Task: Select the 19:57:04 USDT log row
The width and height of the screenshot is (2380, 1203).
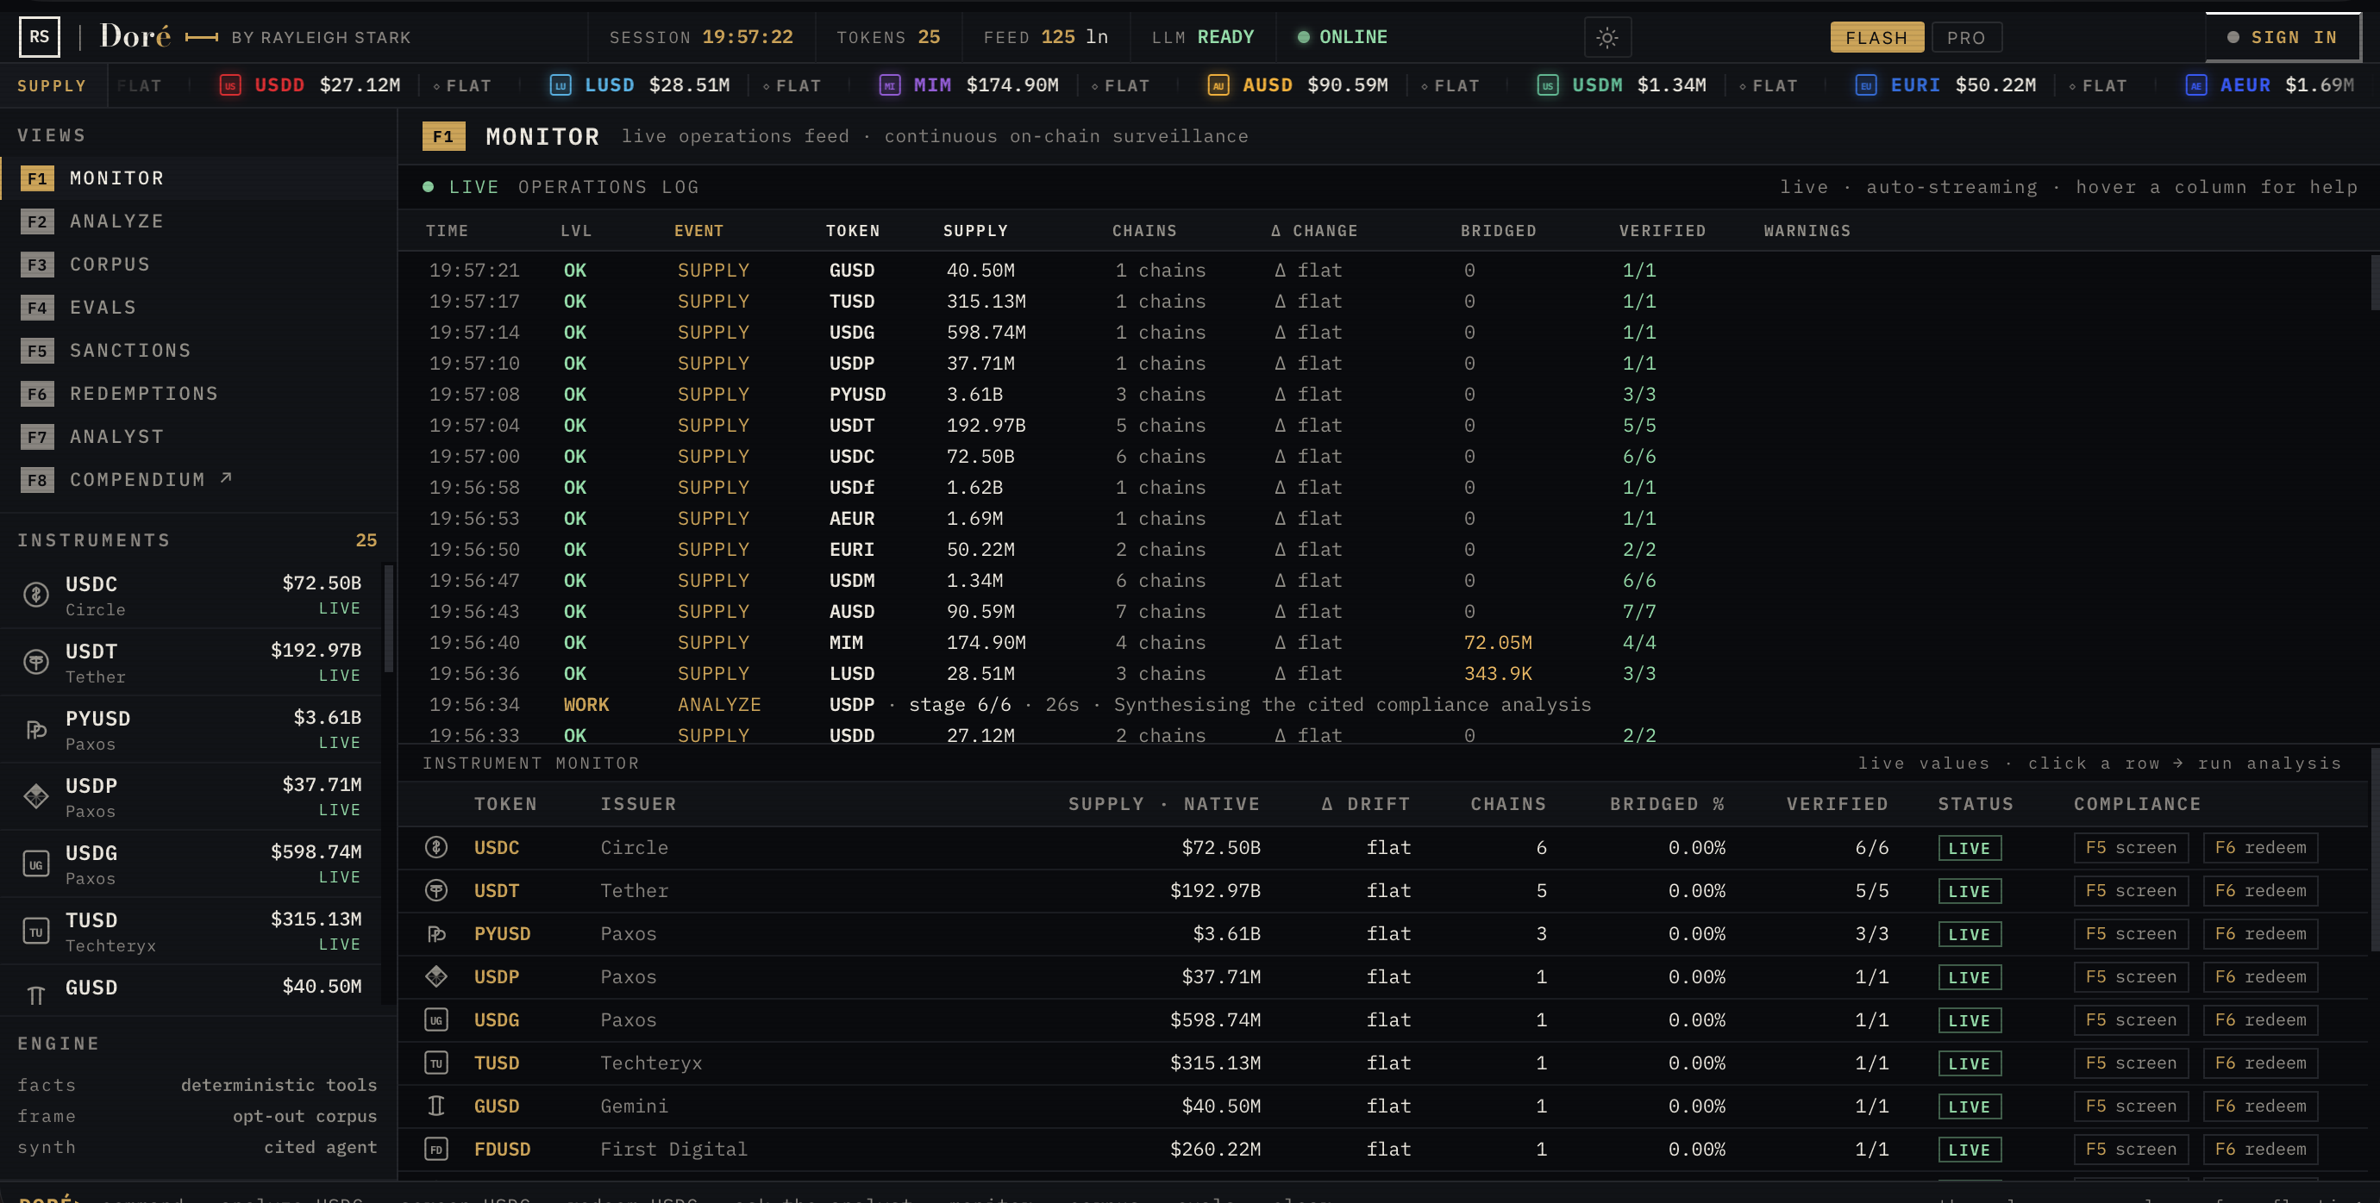Action: click(x=1384, y=426)
